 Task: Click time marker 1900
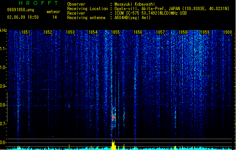tap(227, 32)
